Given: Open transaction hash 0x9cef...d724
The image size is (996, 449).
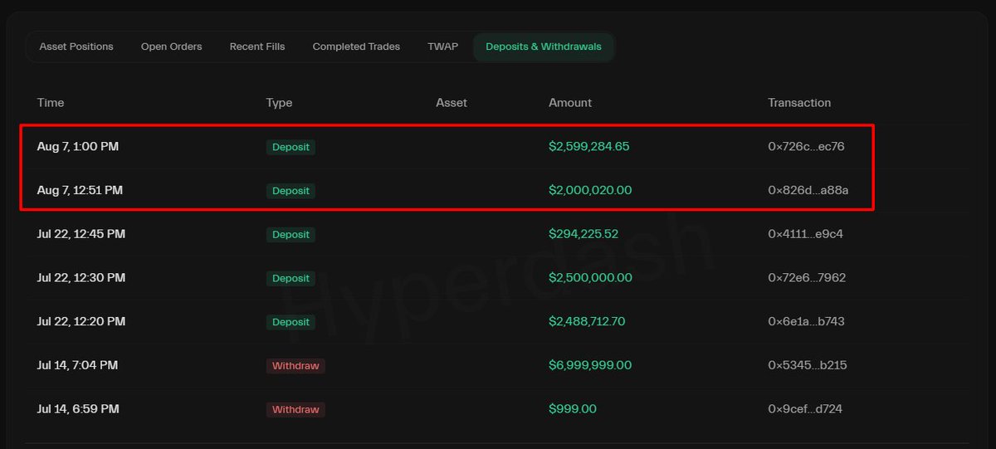Looking at the screenshot, I should pos(806,409).
